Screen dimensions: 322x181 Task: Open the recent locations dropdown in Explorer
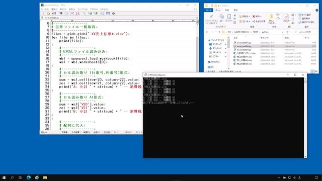(216, 32)
